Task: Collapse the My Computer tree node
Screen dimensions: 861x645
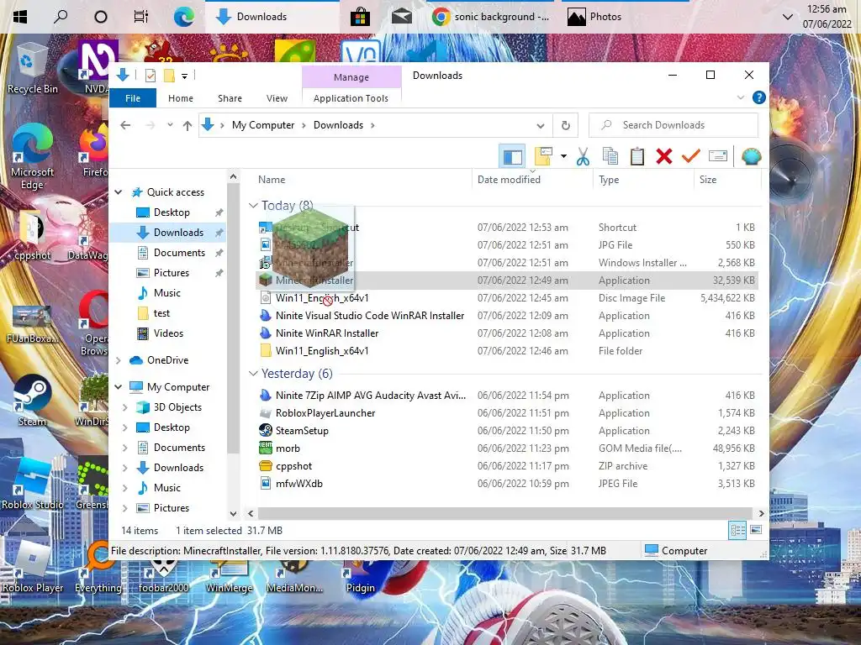Action: pos(118,387)
